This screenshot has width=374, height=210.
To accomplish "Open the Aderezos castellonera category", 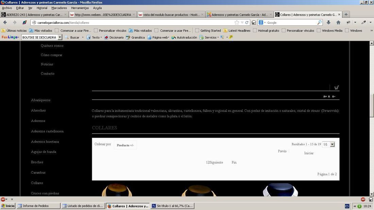I will pos(47,131).
